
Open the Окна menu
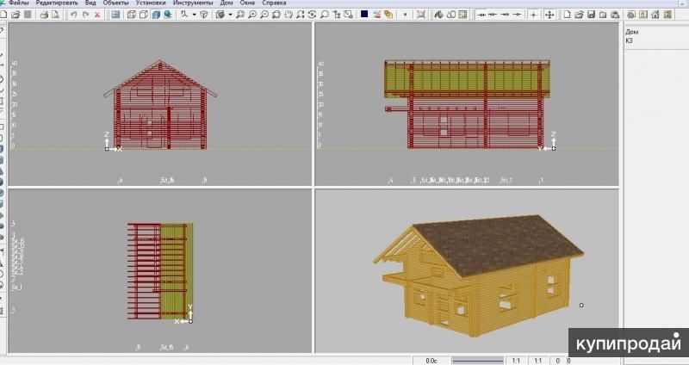click(x=247, y=3)
